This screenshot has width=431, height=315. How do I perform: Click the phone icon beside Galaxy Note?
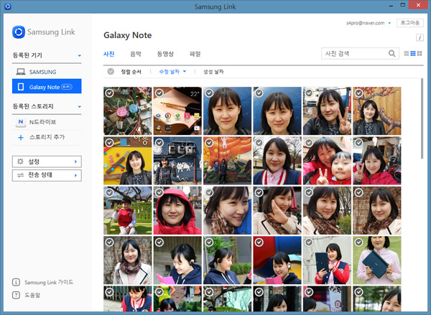[21, 87]
